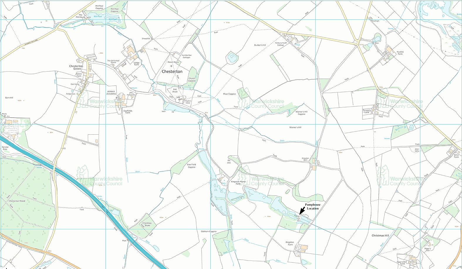Click the Ewefields Farm label
The height and width of the screenshot is (269, 462).
point(128,112)
